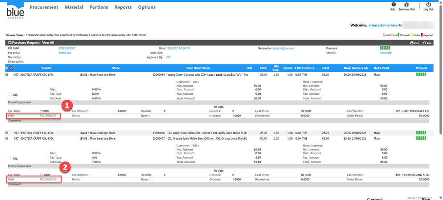Check the second Adj. checkbox
Viewport: 443px width, 200px height.
pyautogui.click(x=10, y=158)
